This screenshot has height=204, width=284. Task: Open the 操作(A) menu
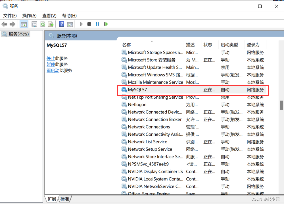29,16
